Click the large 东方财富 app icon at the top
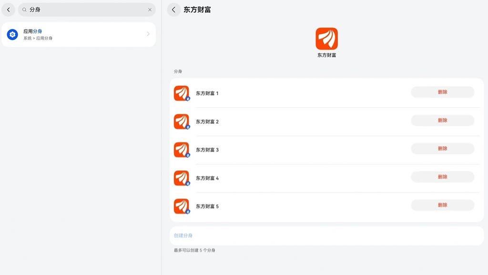488x275 pixels. point(326,39)
